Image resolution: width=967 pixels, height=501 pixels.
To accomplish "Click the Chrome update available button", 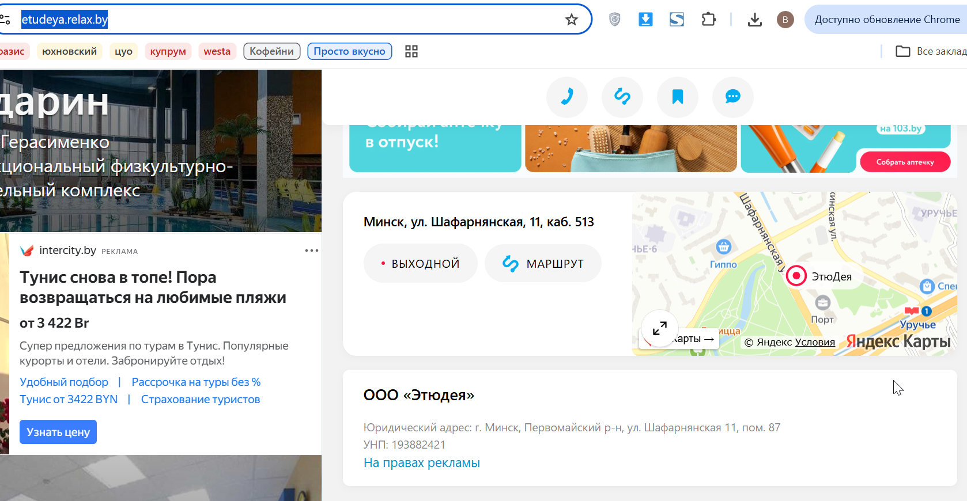I will pyautogui.click(x=886, y=20).
